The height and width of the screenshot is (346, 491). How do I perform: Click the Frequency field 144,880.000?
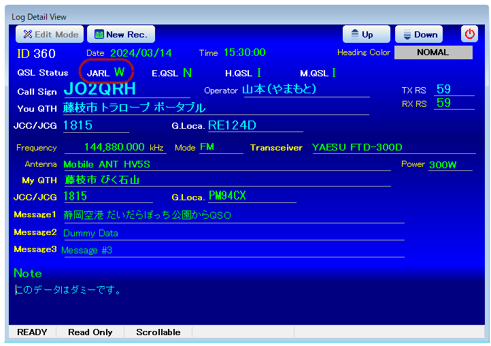tap(116, 147)
